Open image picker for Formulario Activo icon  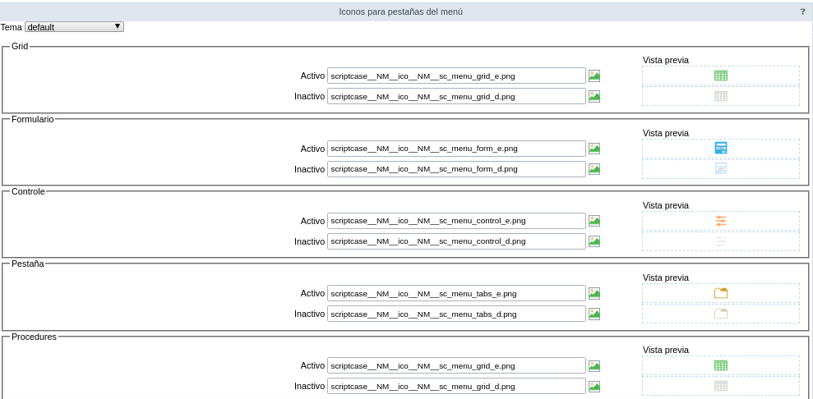[x=594, y=149]
